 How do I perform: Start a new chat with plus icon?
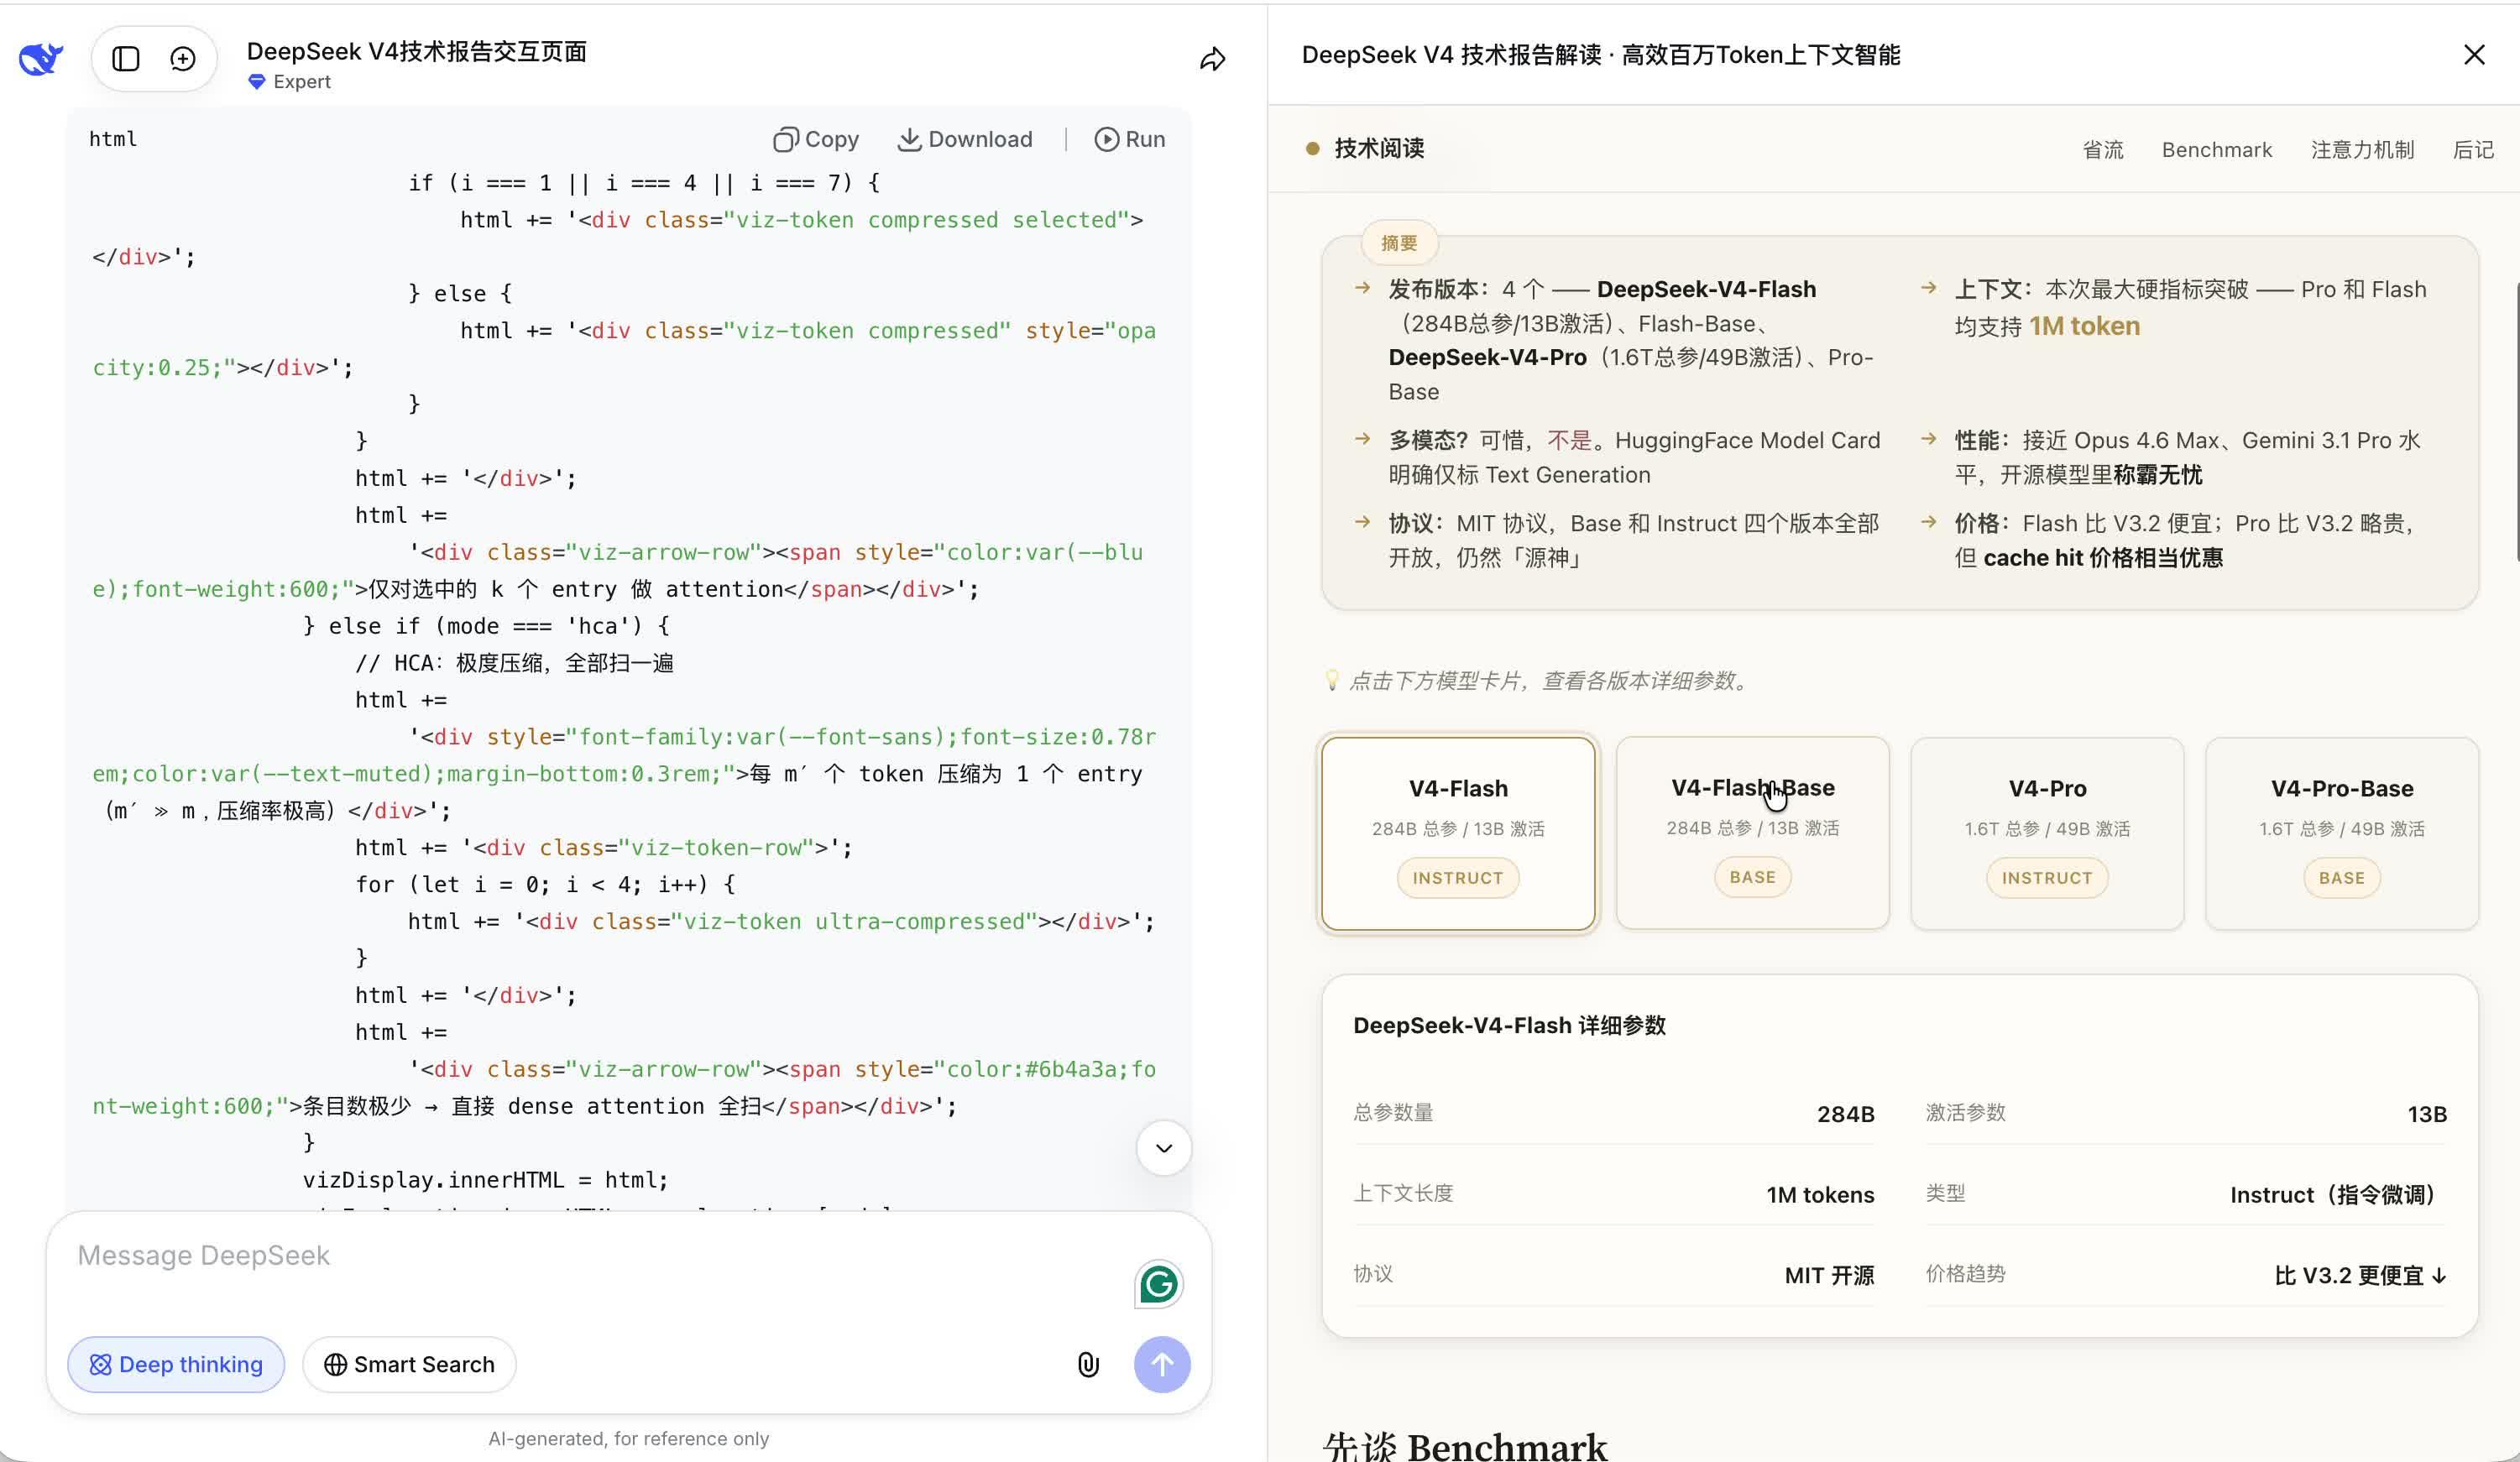[183, 59]
